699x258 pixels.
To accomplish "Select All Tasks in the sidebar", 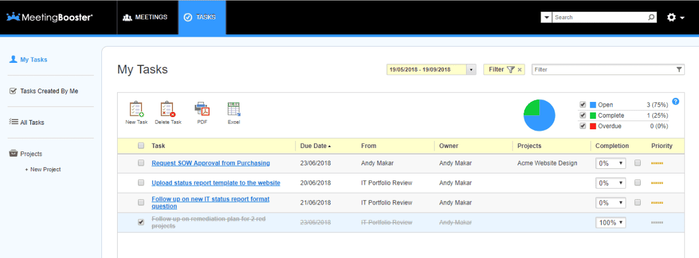I will pos(32,122).
